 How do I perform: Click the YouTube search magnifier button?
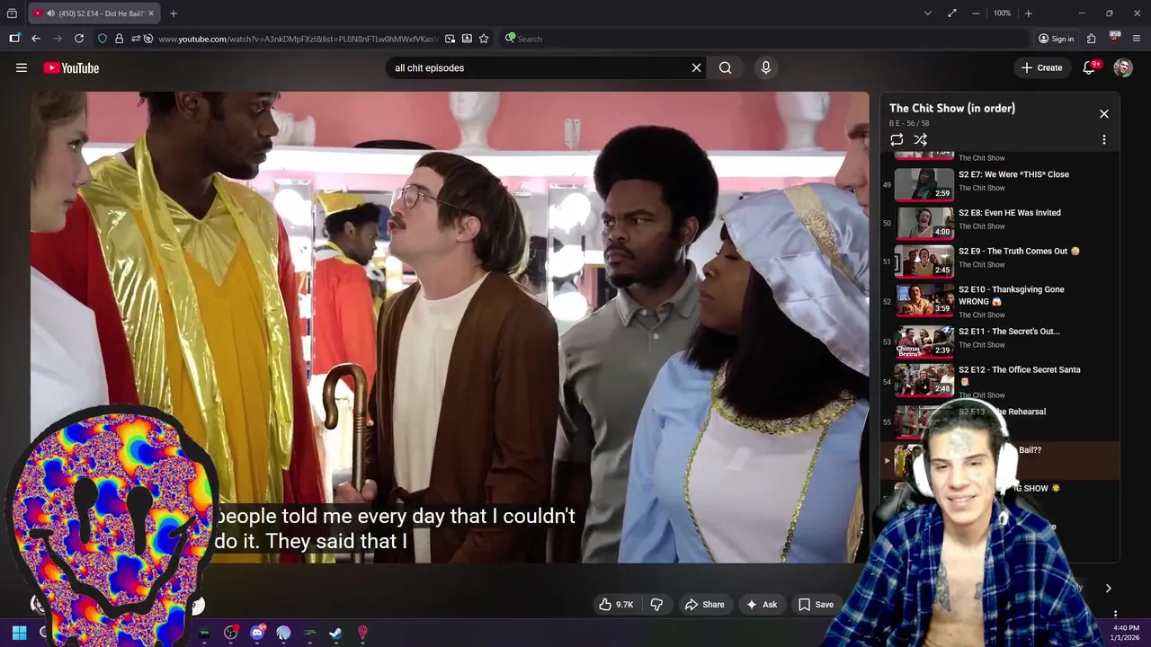725,67
